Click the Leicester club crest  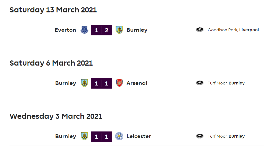119,136
